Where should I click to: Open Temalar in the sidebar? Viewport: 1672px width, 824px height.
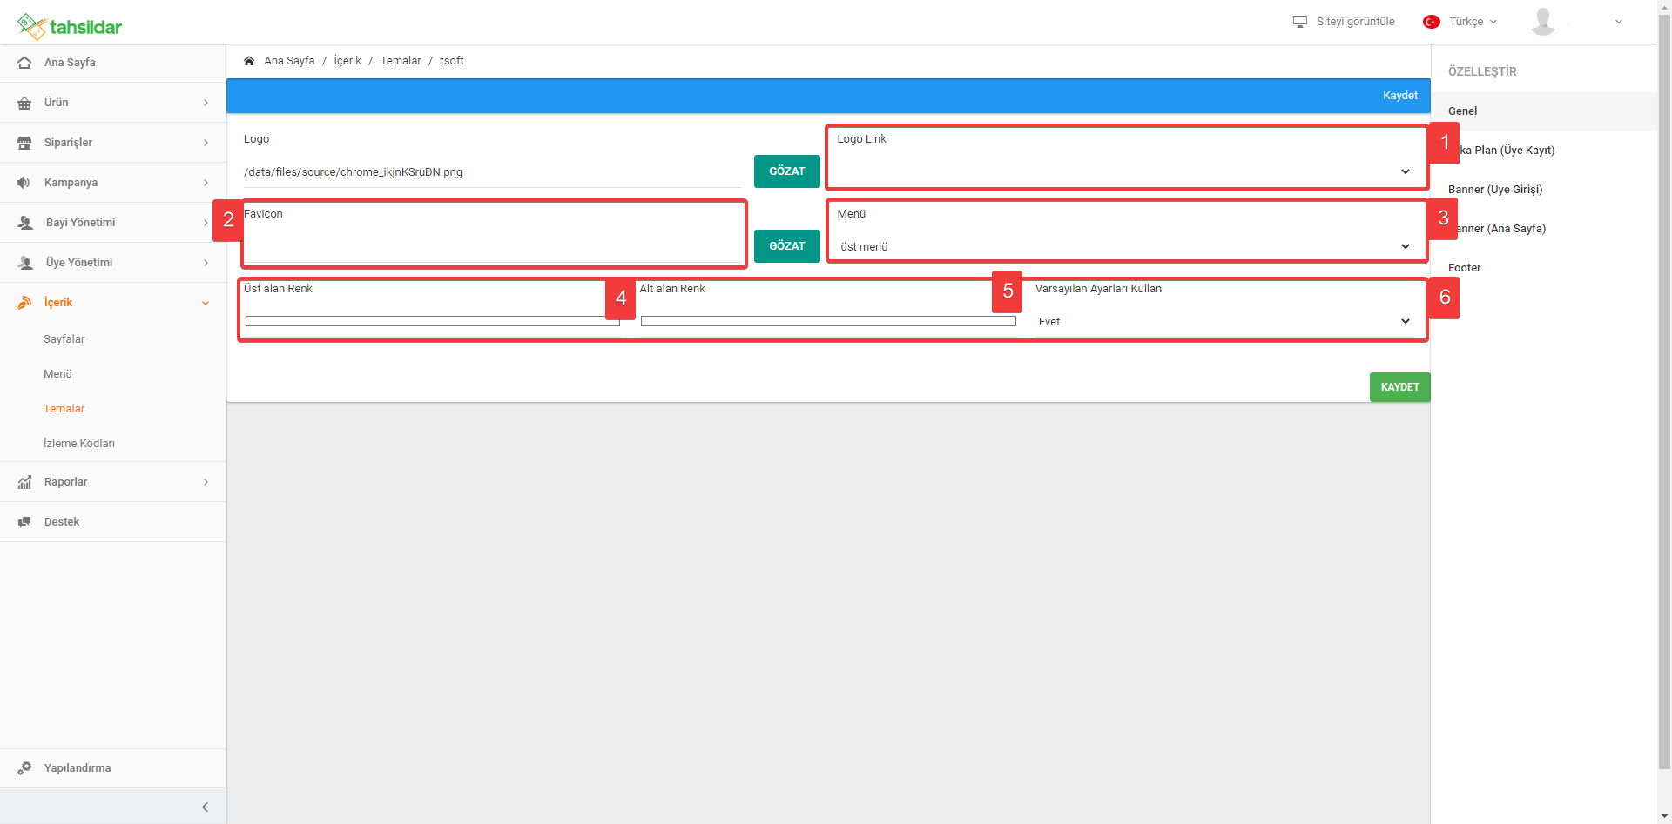pyautogui.click(x=64, y=409)
